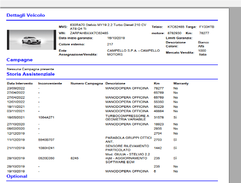241x183 pixels.
Task: Click the Inconveniente code 1080H241
Action: [46, 148]
